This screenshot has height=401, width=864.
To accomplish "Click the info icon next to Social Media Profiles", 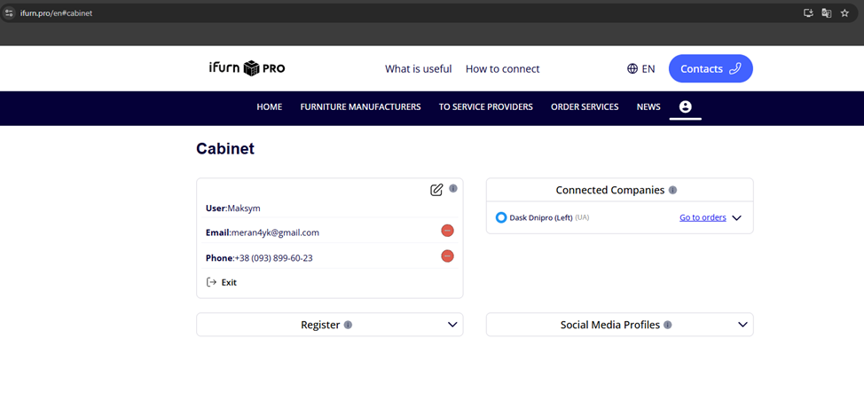I will coord(667,325).
